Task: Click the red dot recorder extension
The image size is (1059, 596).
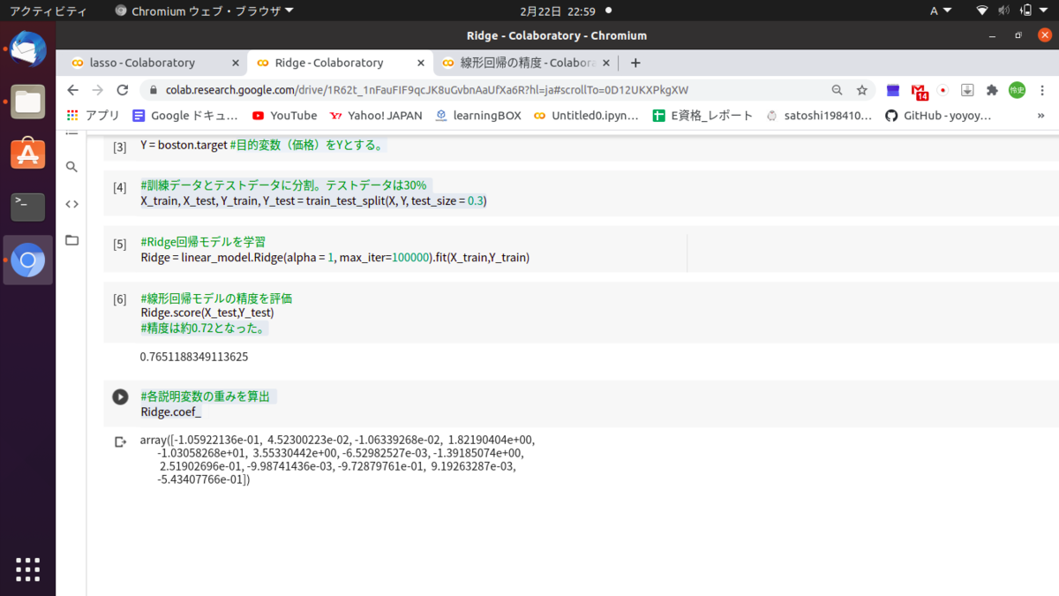Action: (943, 90)
